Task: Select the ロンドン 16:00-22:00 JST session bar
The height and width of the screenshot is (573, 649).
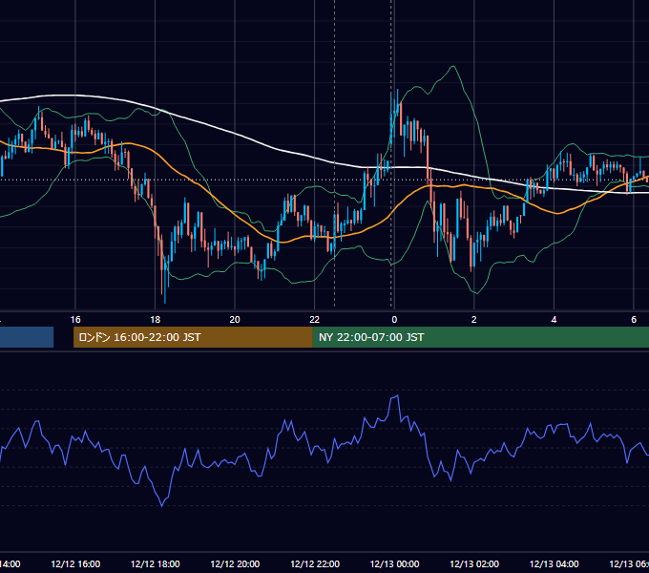Action: click(x=193, y=337)
